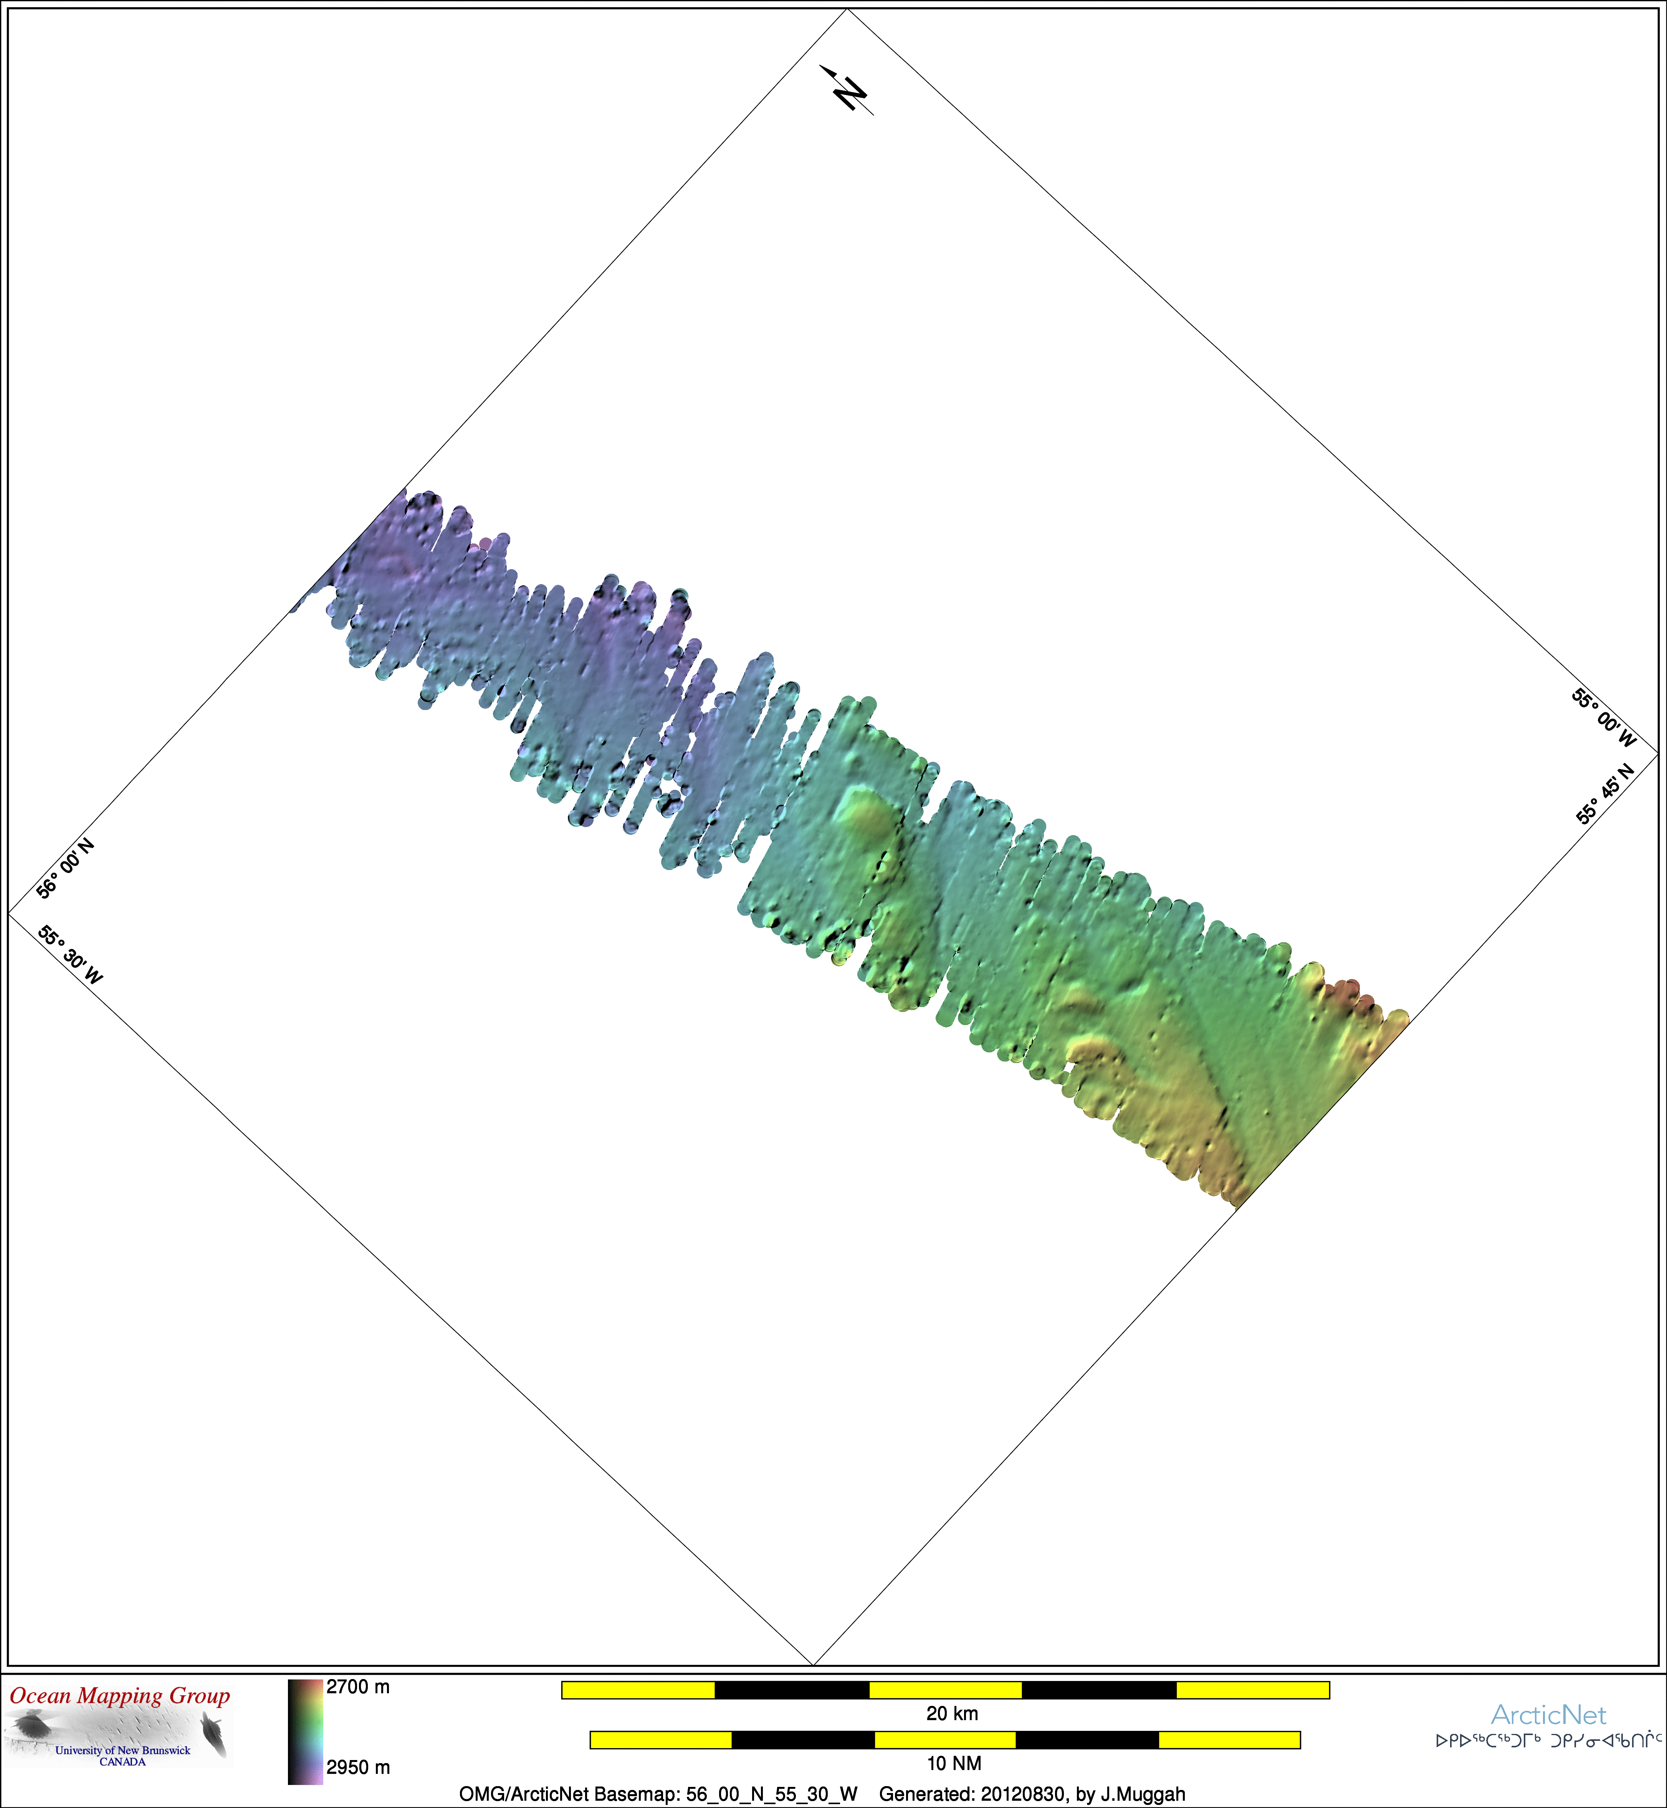This screenshot has width=1667, height=1808.
Task: Click the 20 km scale label
Action: (x=952, y=1713)
